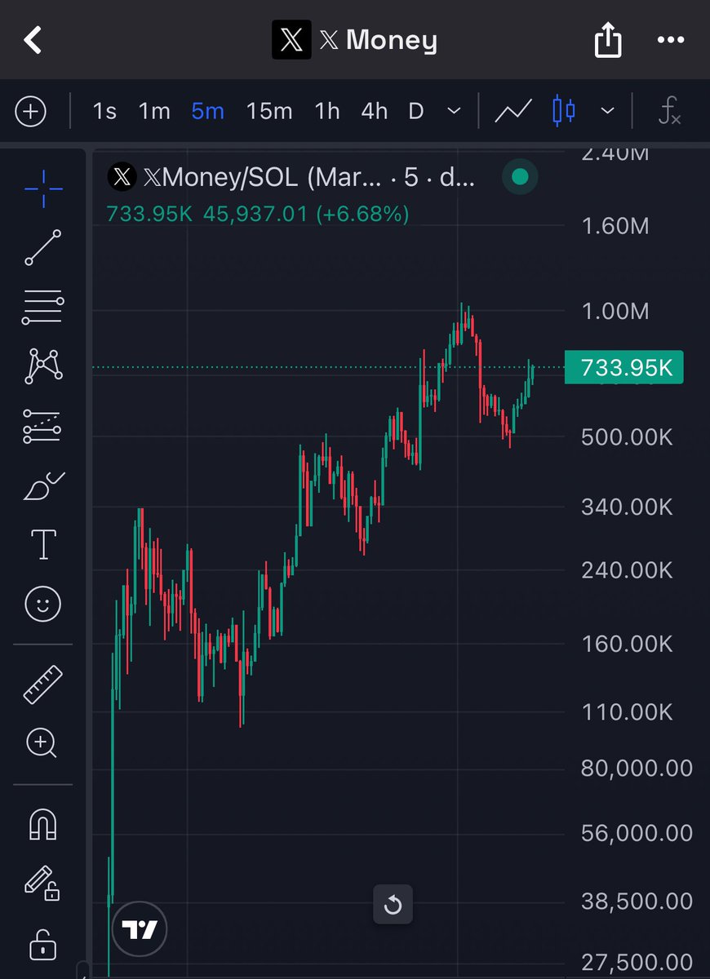
Task: Select the ruler measure tool
Action: [x=43, y=684]
